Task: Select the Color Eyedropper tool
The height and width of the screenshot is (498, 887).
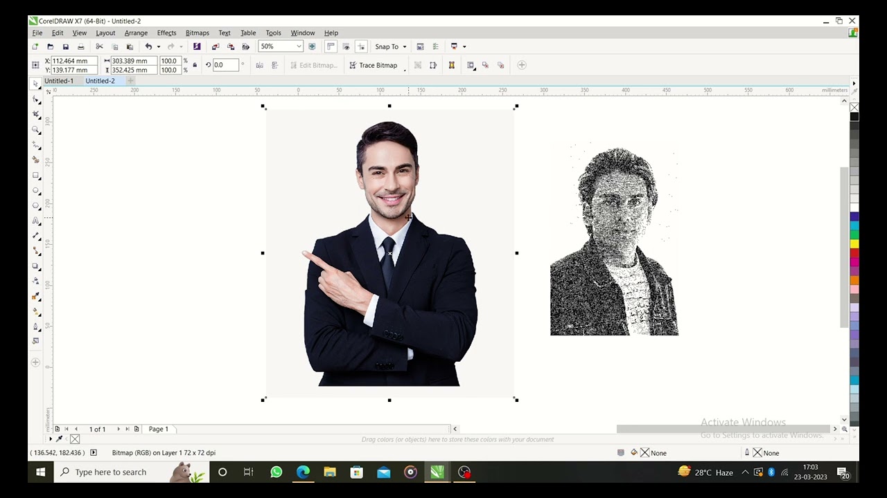Action: point(36,296)
